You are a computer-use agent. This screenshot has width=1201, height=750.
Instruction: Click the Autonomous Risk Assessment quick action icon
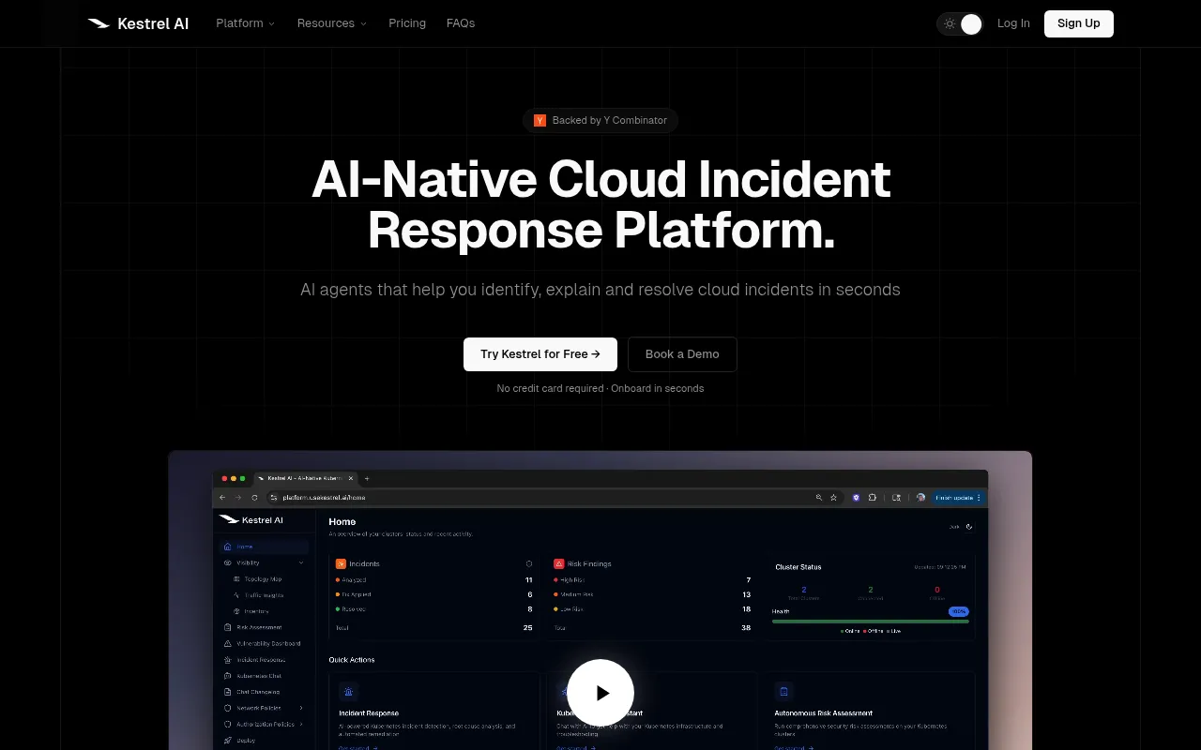(x=783, y=692)
